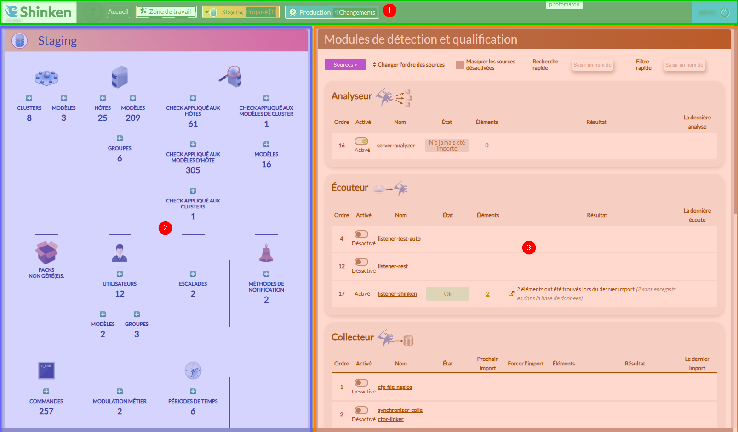Go to the Accueil tab
This screenshot has height=432, width=738.
coord(118,12)
